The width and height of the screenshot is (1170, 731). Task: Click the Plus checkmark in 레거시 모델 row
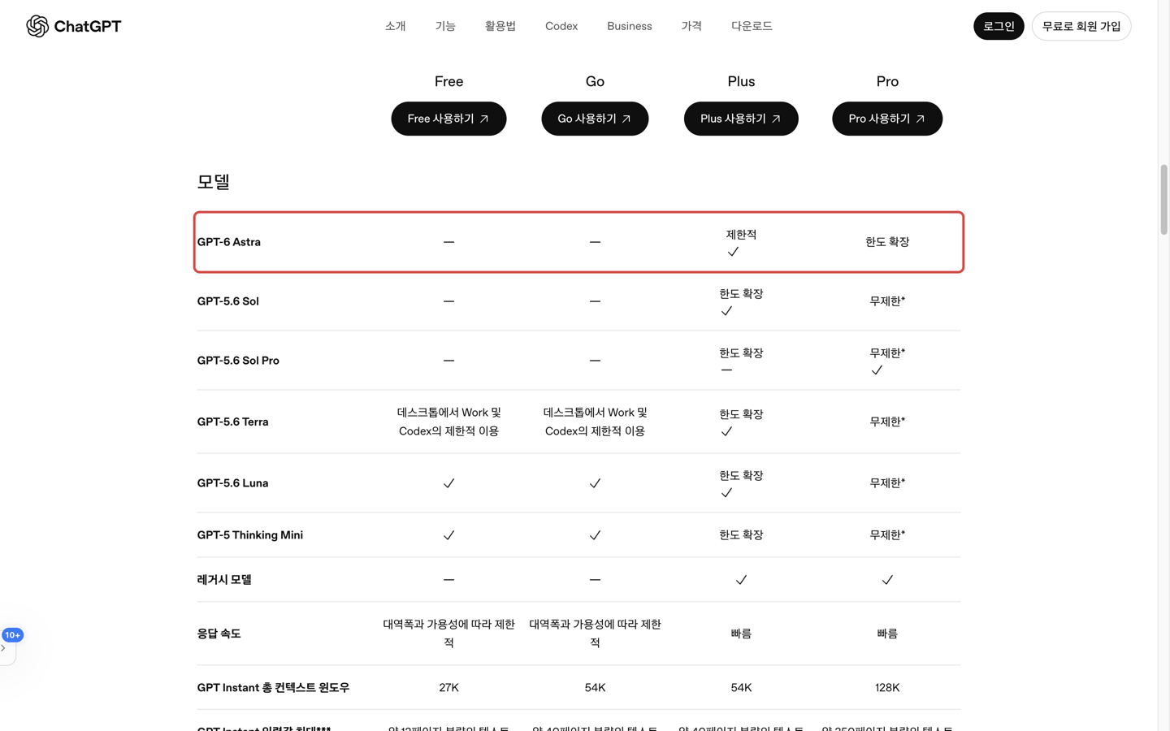[741, 580]
